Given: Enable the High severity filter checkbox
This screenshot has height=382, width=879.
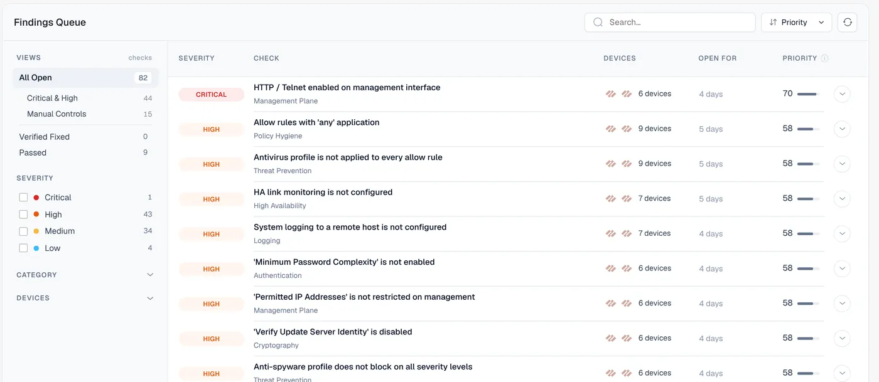Looking at the screenshot, I should (x=23, y=215).
